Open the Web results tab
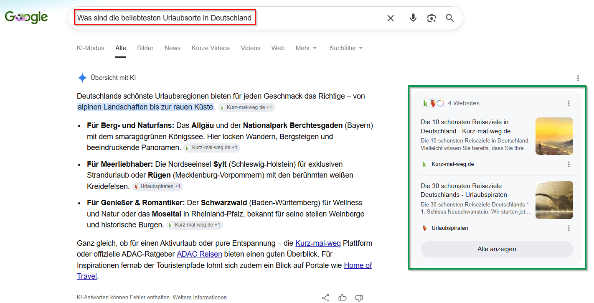 pos(278,48)
